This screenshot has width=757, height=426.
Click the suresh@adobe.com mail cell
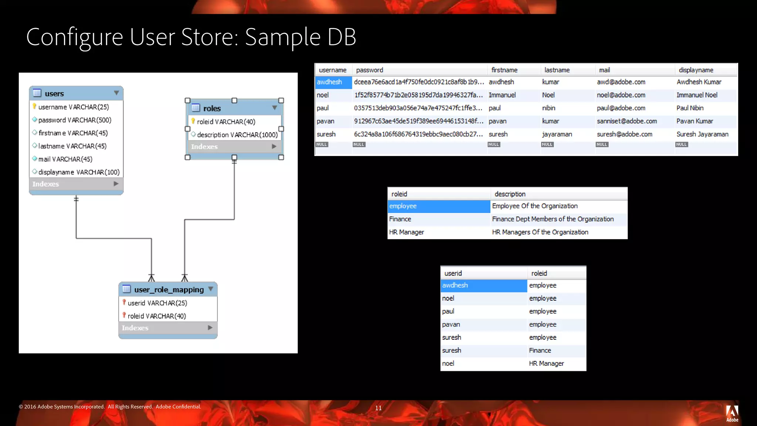624,134
